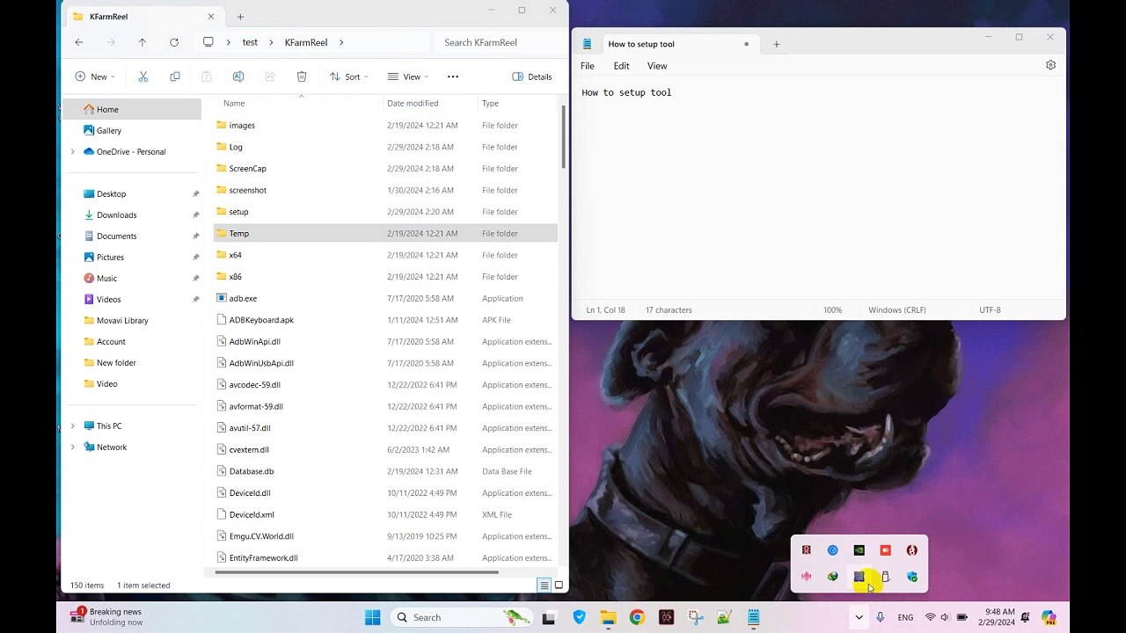Select the adb.exe file
The height and width of the screenshot is (633, 1126).
[385, 298]
